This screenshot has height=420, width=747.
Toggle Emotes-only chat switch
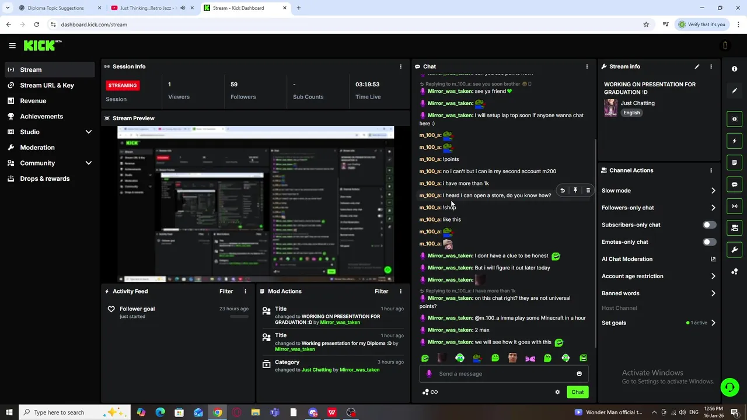tap(709, 242)
